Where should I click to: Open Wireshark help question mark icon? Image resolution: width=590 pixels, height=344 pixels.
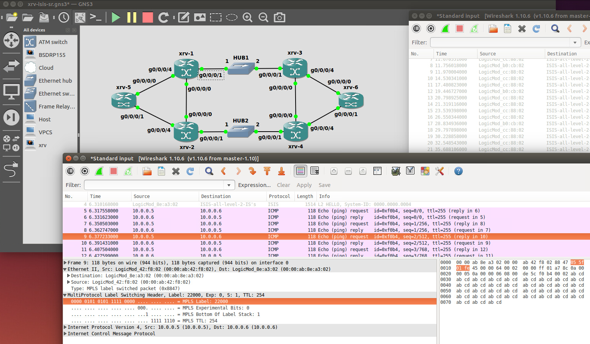click(x=459, y=171)
